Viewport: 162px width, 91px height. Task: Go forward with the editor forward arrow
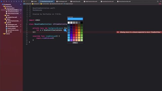pos(28,2)
